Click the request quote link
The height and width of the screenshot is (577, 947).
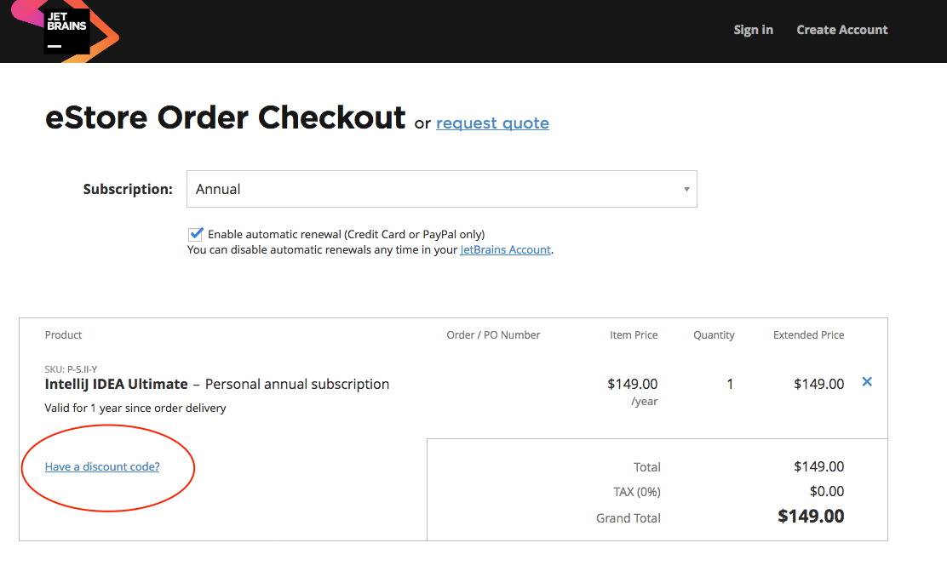[492, 123]
